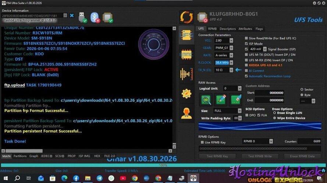
Task: Click the USB connection status icon
Action: tap(83, 18)
